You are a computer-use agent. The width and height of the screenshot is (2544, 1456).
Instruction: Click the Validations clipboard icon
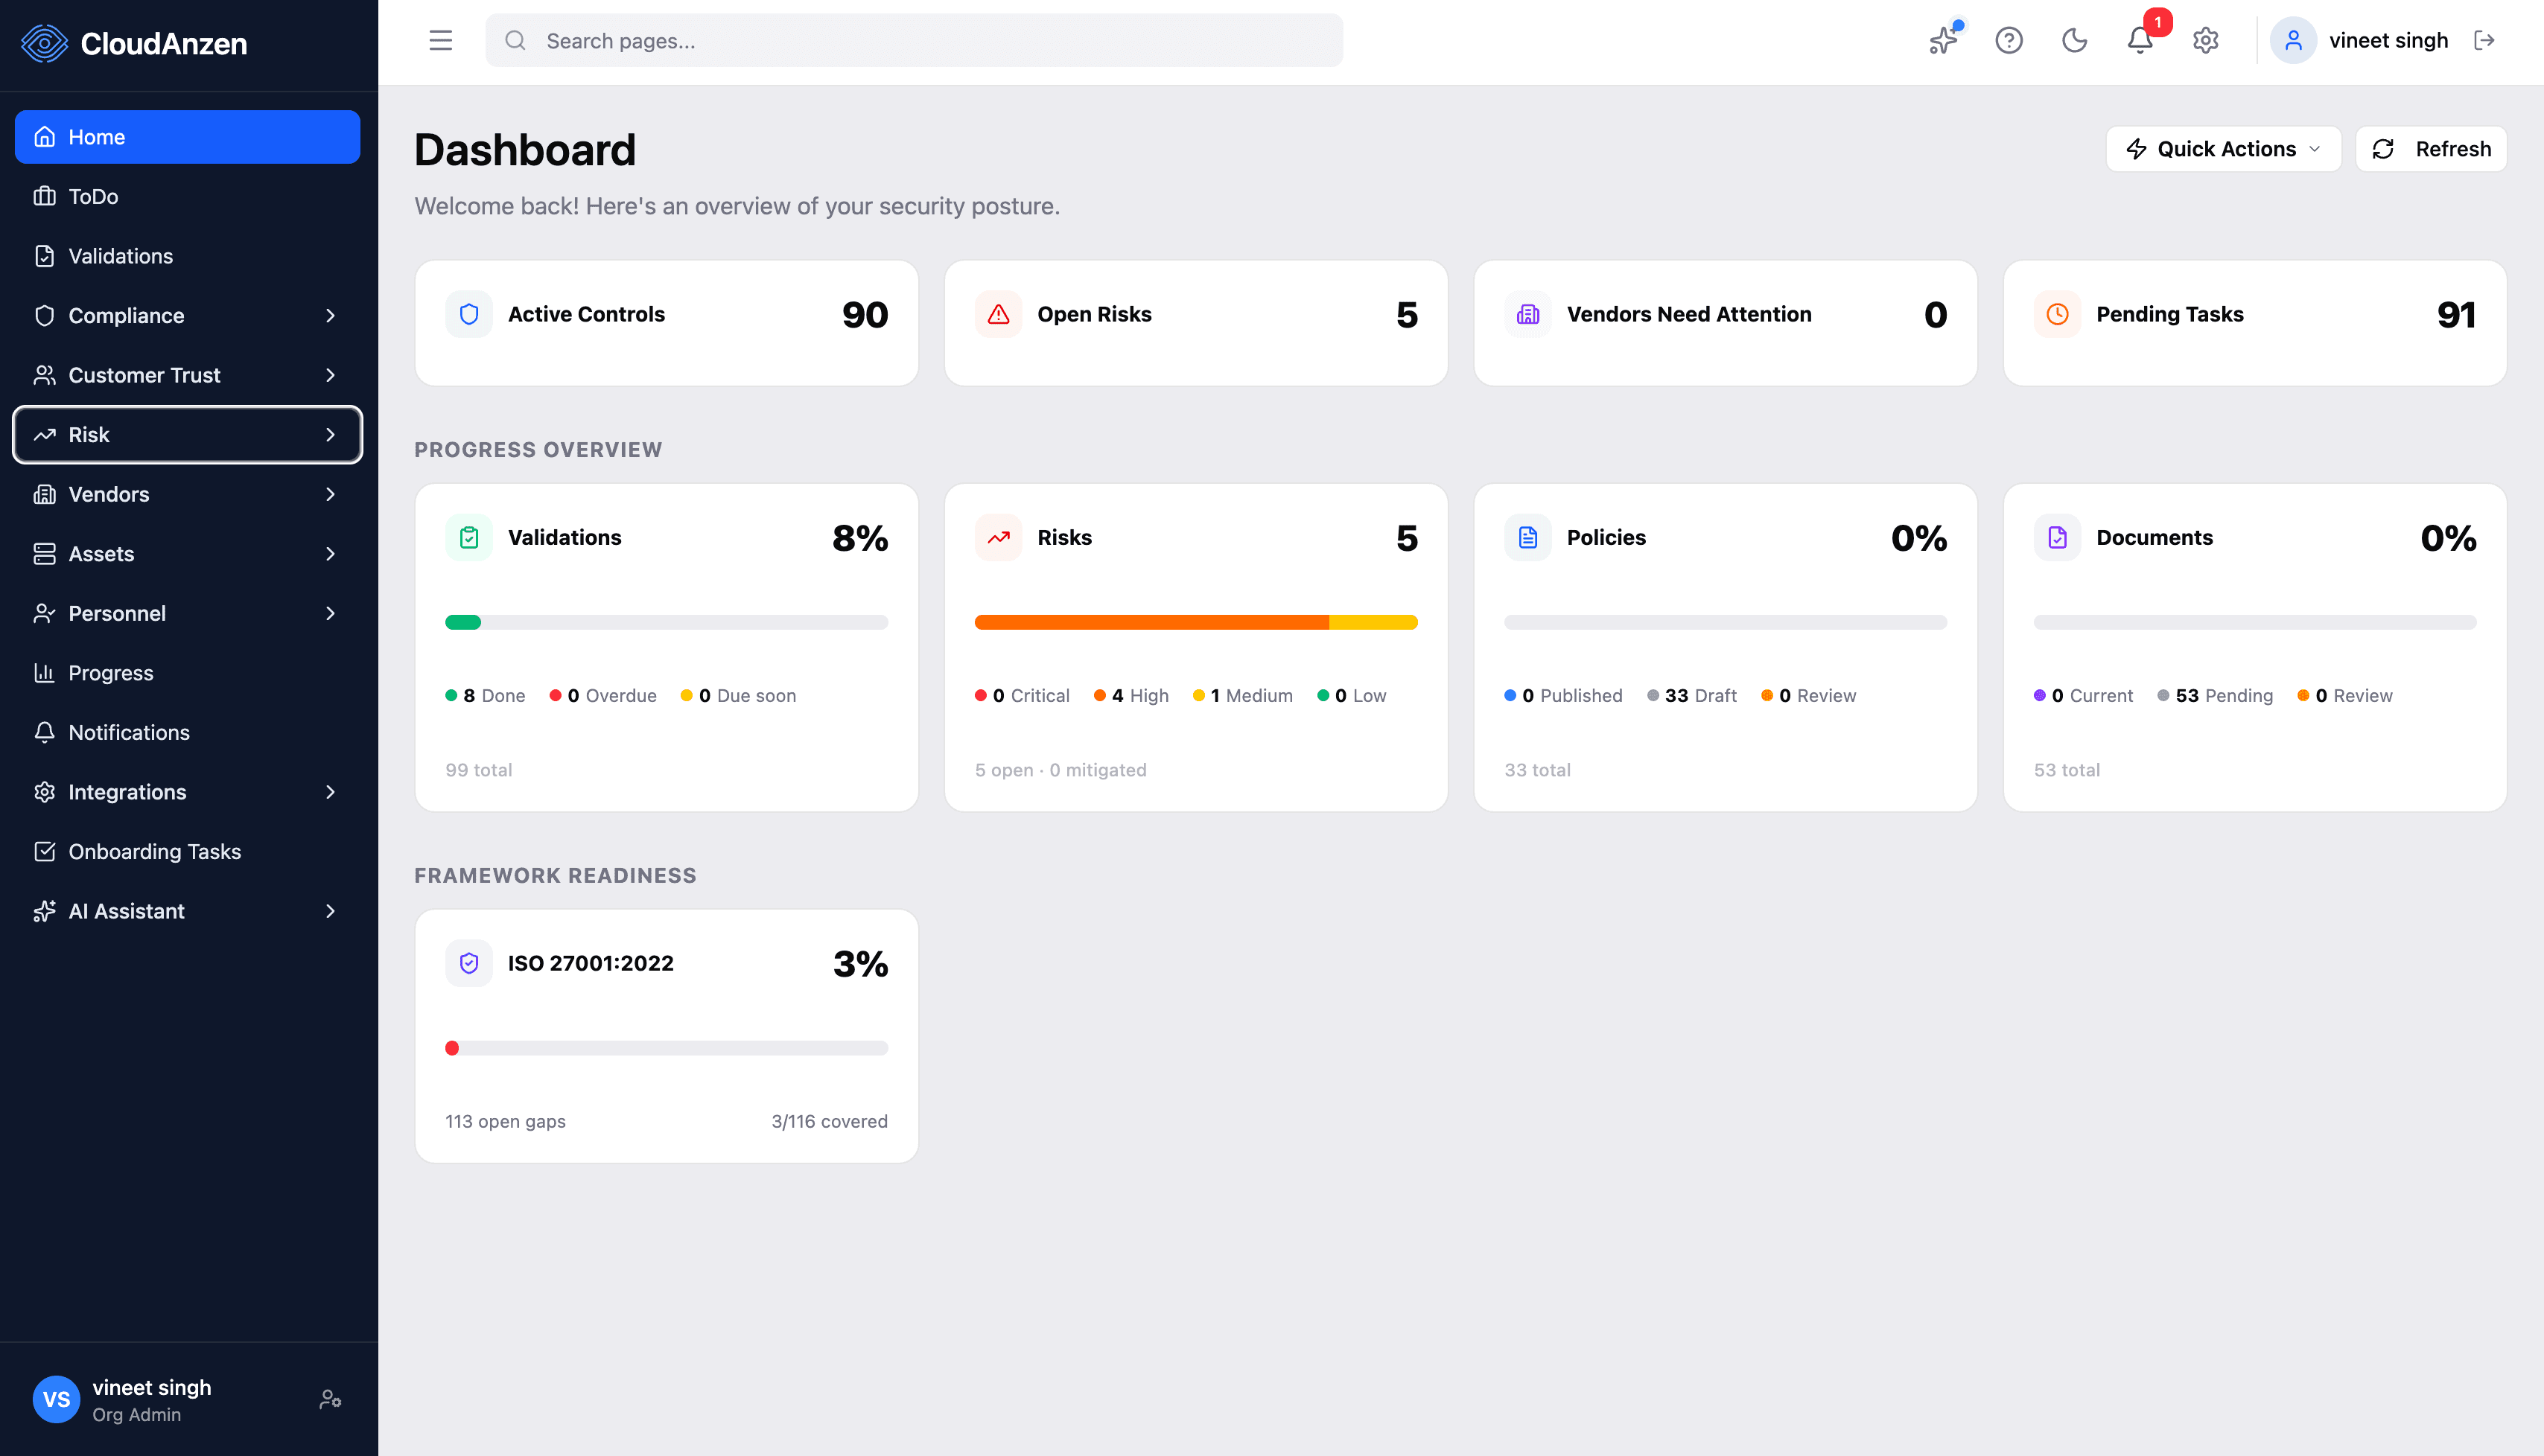(x=469, y=538)
